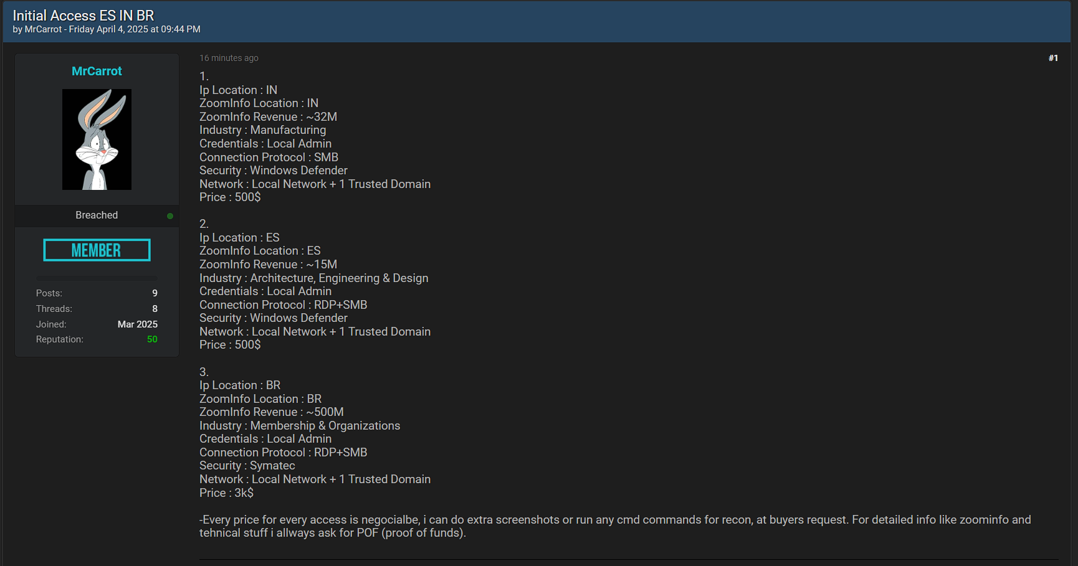Viewport: 1078px width, 566px height.
Task: Click the threads count 8
Action: [155, 309]
